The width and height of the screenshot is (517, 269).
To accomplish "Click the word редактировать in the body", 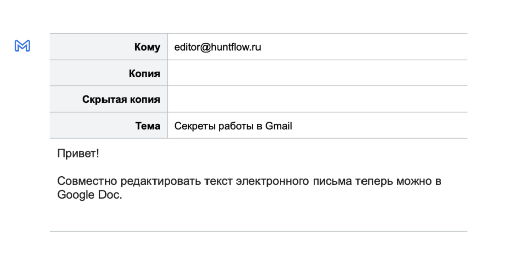I will point(153,181).
